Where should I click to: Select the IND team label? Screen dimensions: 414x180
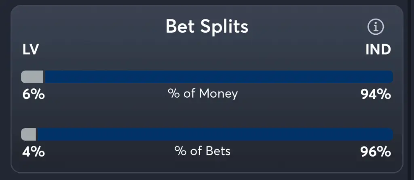[x=378, y=50]
